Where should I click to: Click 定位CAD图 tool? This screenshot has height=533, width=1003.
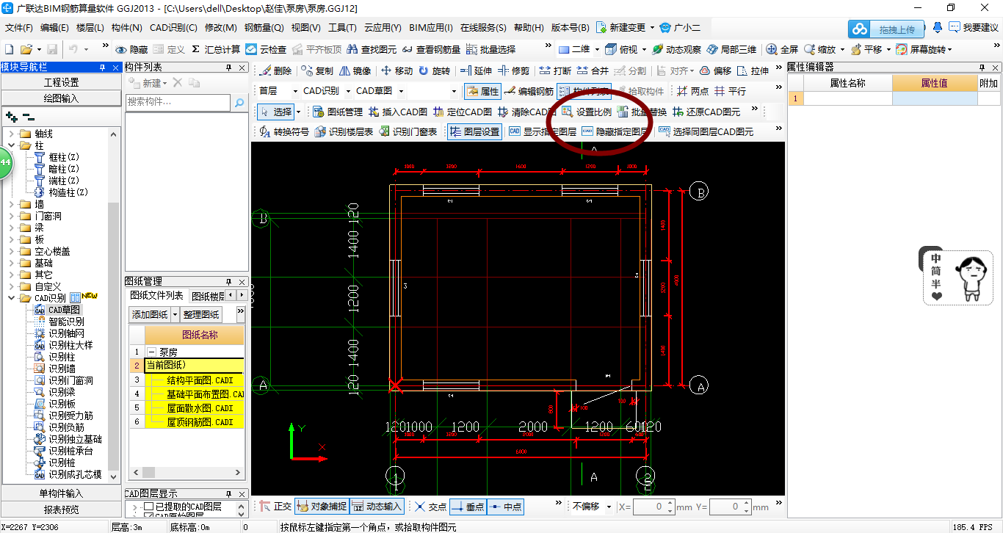[x=462, y=112]
